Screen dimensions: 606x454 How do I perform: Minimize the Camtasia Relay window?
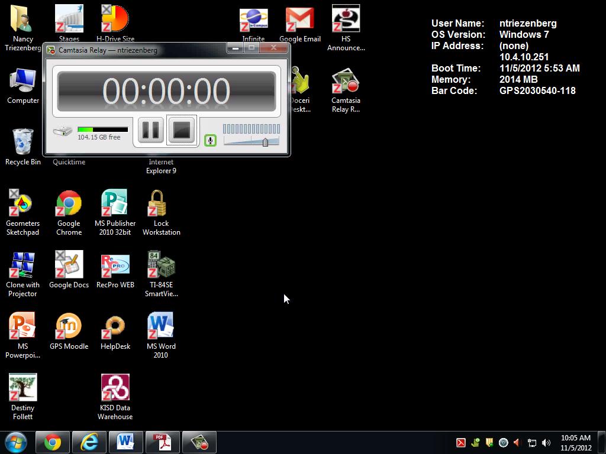pyautogui.click(x=236, y=48)
